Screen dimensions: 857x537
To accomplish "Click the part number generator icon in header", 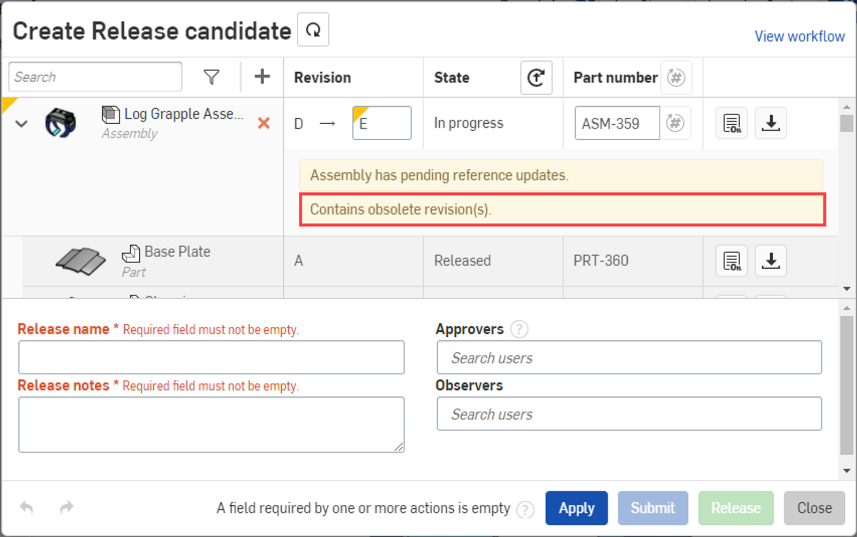I will 676,78.
